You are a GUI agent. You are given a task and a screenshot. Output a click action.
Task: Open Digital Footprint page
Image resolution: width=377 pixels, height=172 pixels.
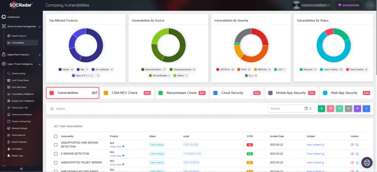click(19, 36)
